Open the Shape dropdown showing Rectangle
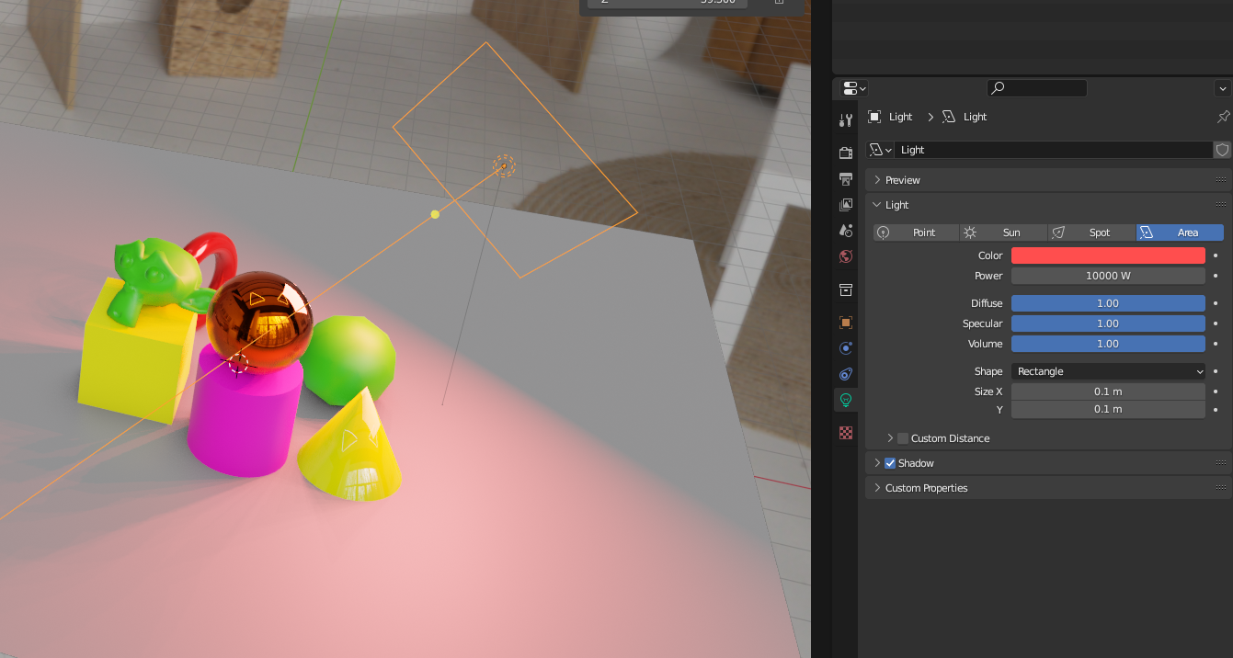This screenshot has width=1233, height=658. [x=1108, y=371]
